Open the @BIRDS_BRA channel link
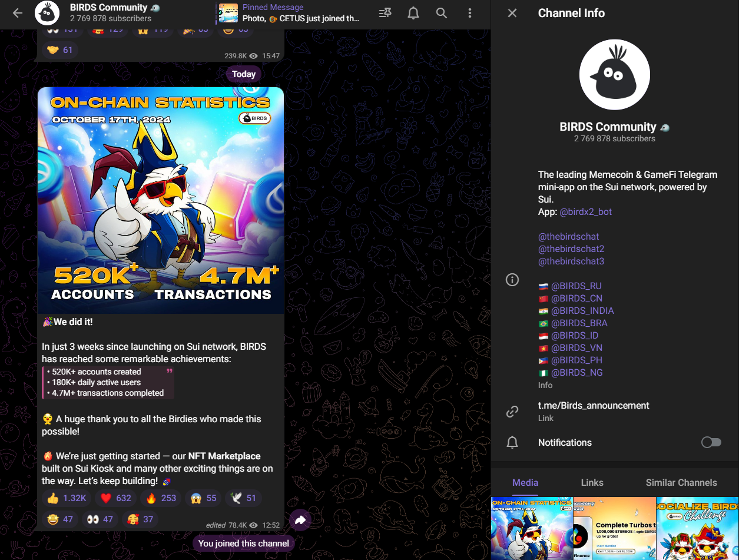Screen dimensions: 739x560 point(579,323)
